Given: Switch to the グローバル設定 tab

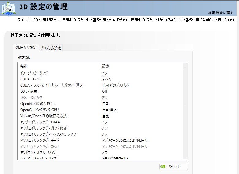Looking at the screenshot, I should click(26, 48).
